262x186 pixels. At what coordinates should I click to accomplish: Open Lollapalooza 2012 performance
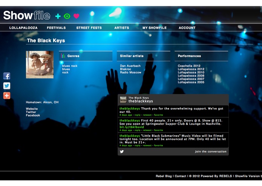[191, 69]
